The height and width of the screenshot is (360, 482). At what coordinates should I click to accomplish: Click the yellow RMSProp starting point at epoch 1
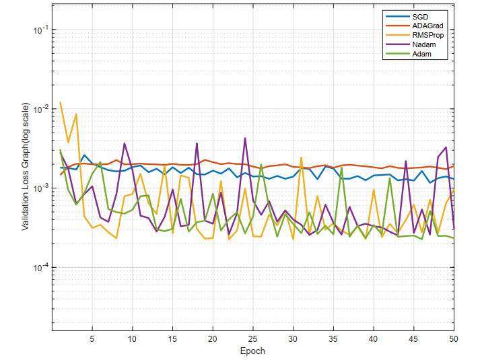click(60, 102)
